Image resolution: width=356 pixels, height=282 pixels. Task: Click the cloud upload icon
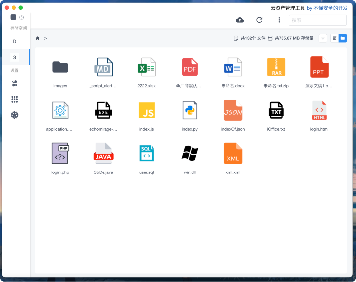click(x=240, y=20)
